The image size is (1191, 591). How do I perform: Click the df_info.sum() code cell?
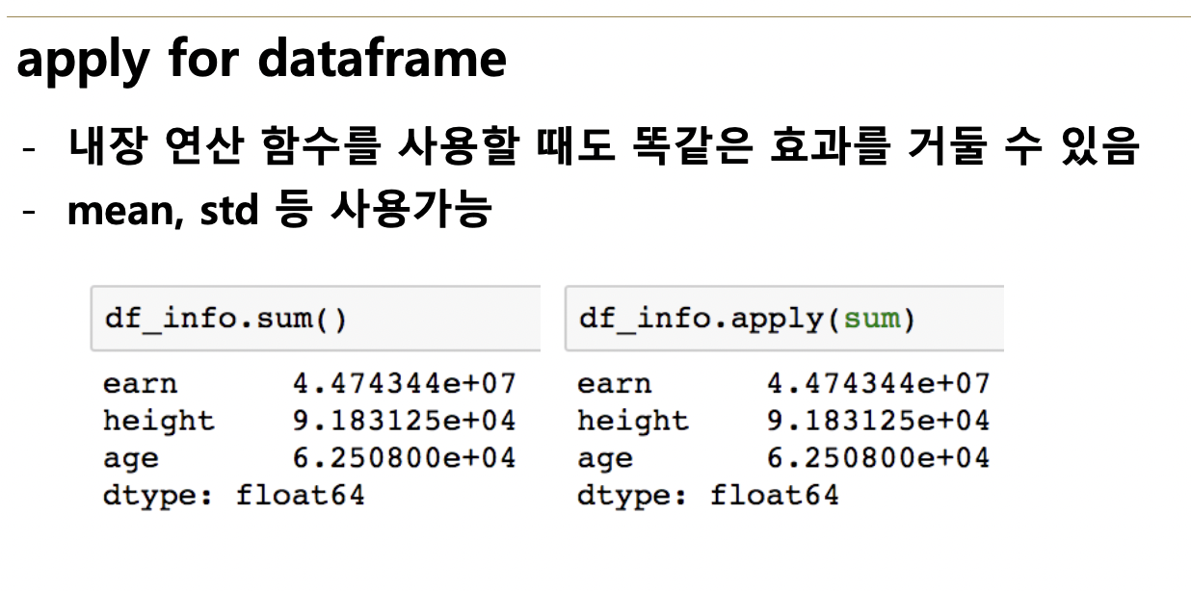(x=315, y=318)
